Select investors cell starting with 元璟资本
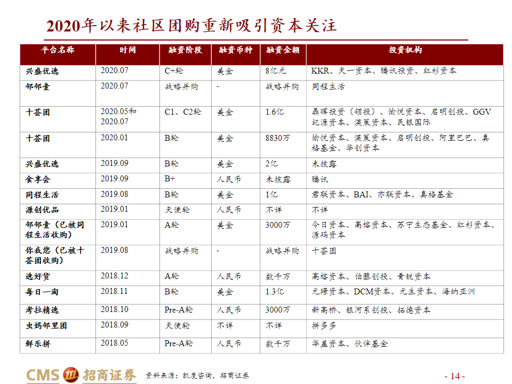Image resolution: width=512 pixels, height=384 pixels. pos(393,292)
